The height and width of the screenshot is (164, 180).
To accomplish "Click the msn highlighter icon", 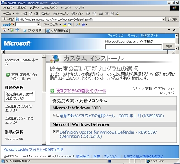I will [x=65, y=25].
